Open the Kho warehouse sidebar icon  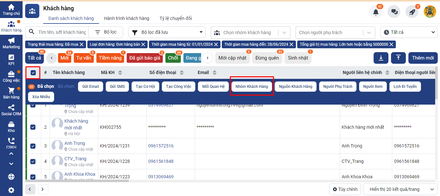[x=11, y=126]
